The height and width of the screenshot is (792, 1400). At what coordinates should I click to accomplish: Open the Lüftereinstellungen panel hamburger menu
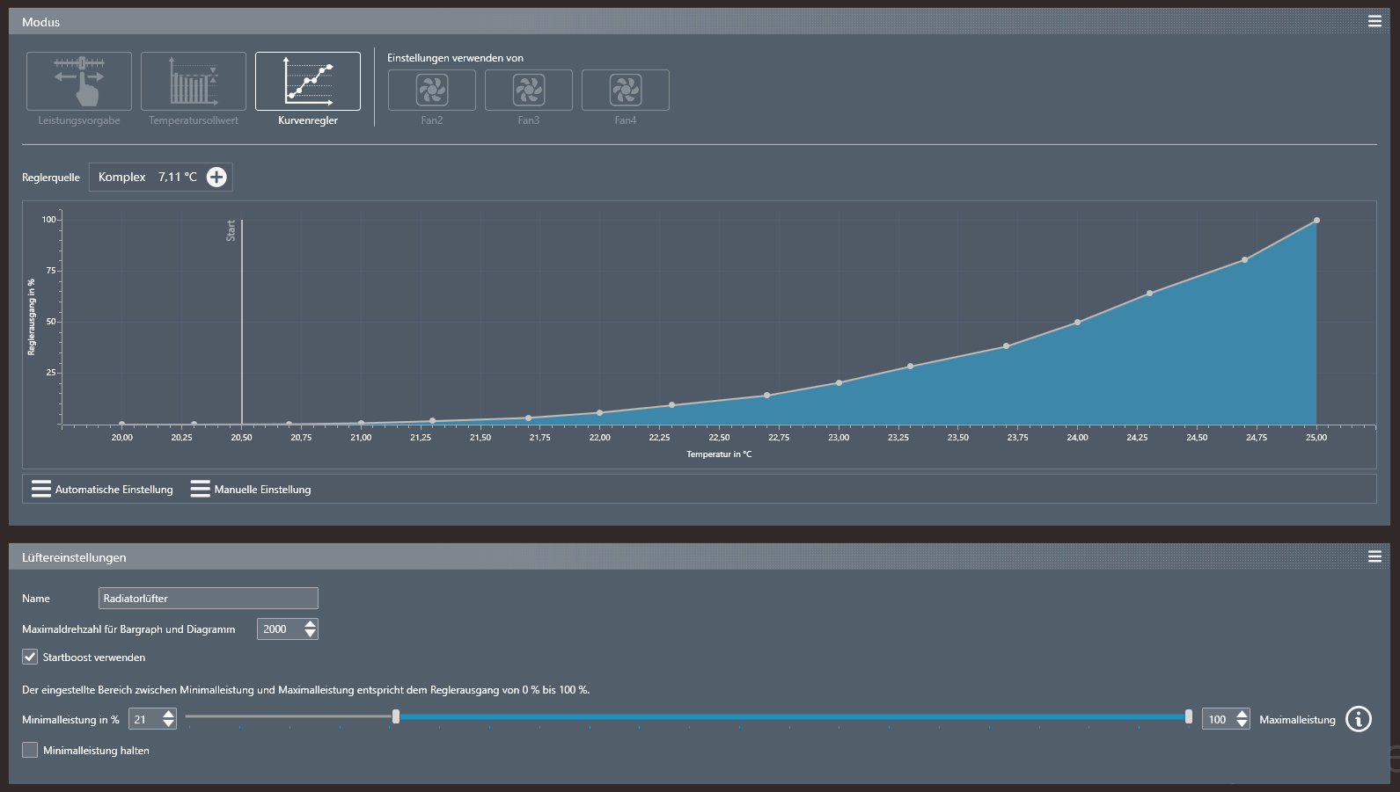(x=1374, y=556)
